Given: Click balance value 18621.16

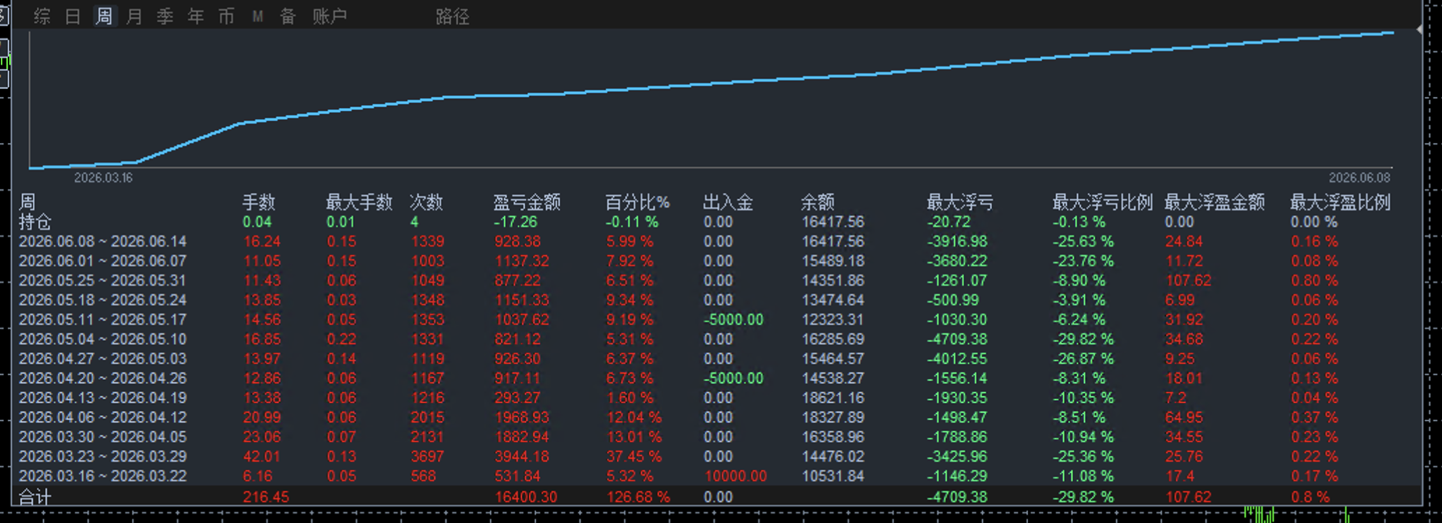Looking at the screenshot, I should tap(833, 397).
